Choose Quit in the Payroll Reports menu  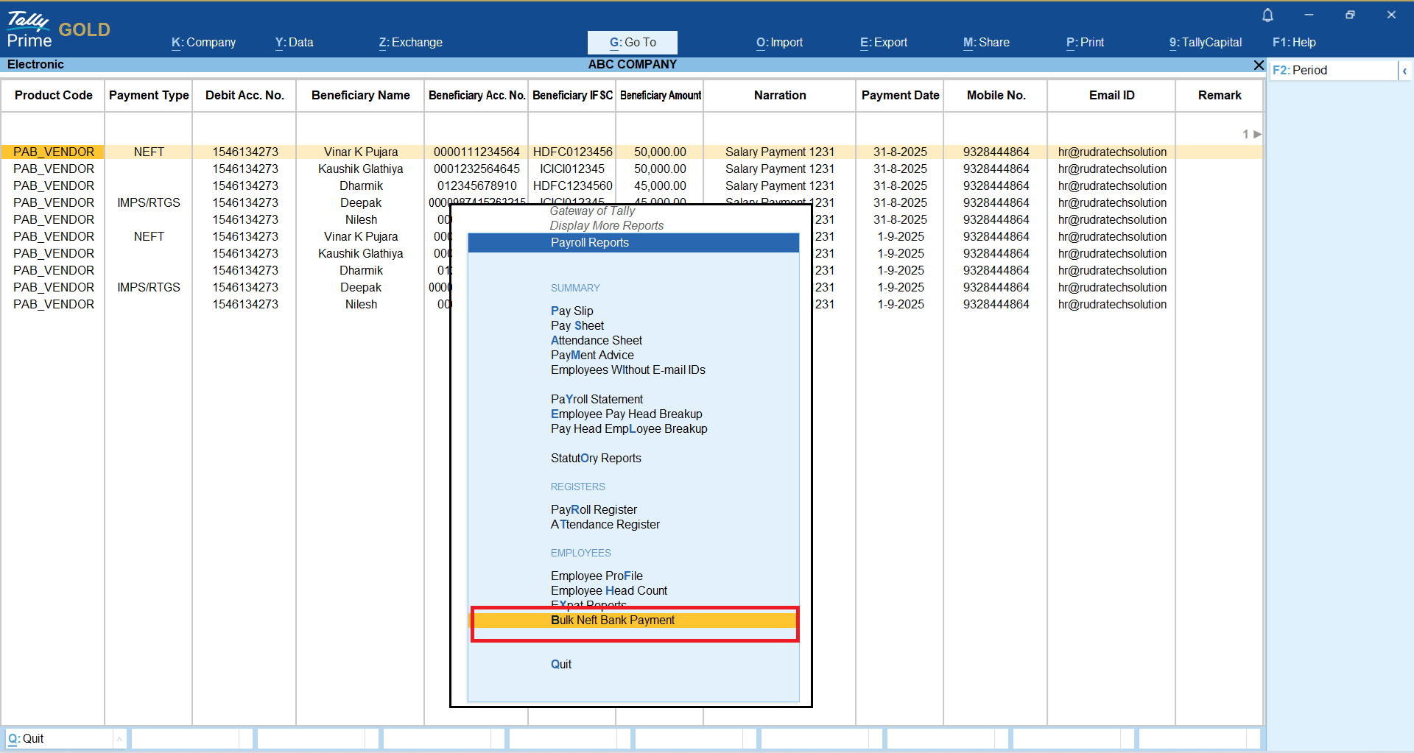(x=560, y=665)
